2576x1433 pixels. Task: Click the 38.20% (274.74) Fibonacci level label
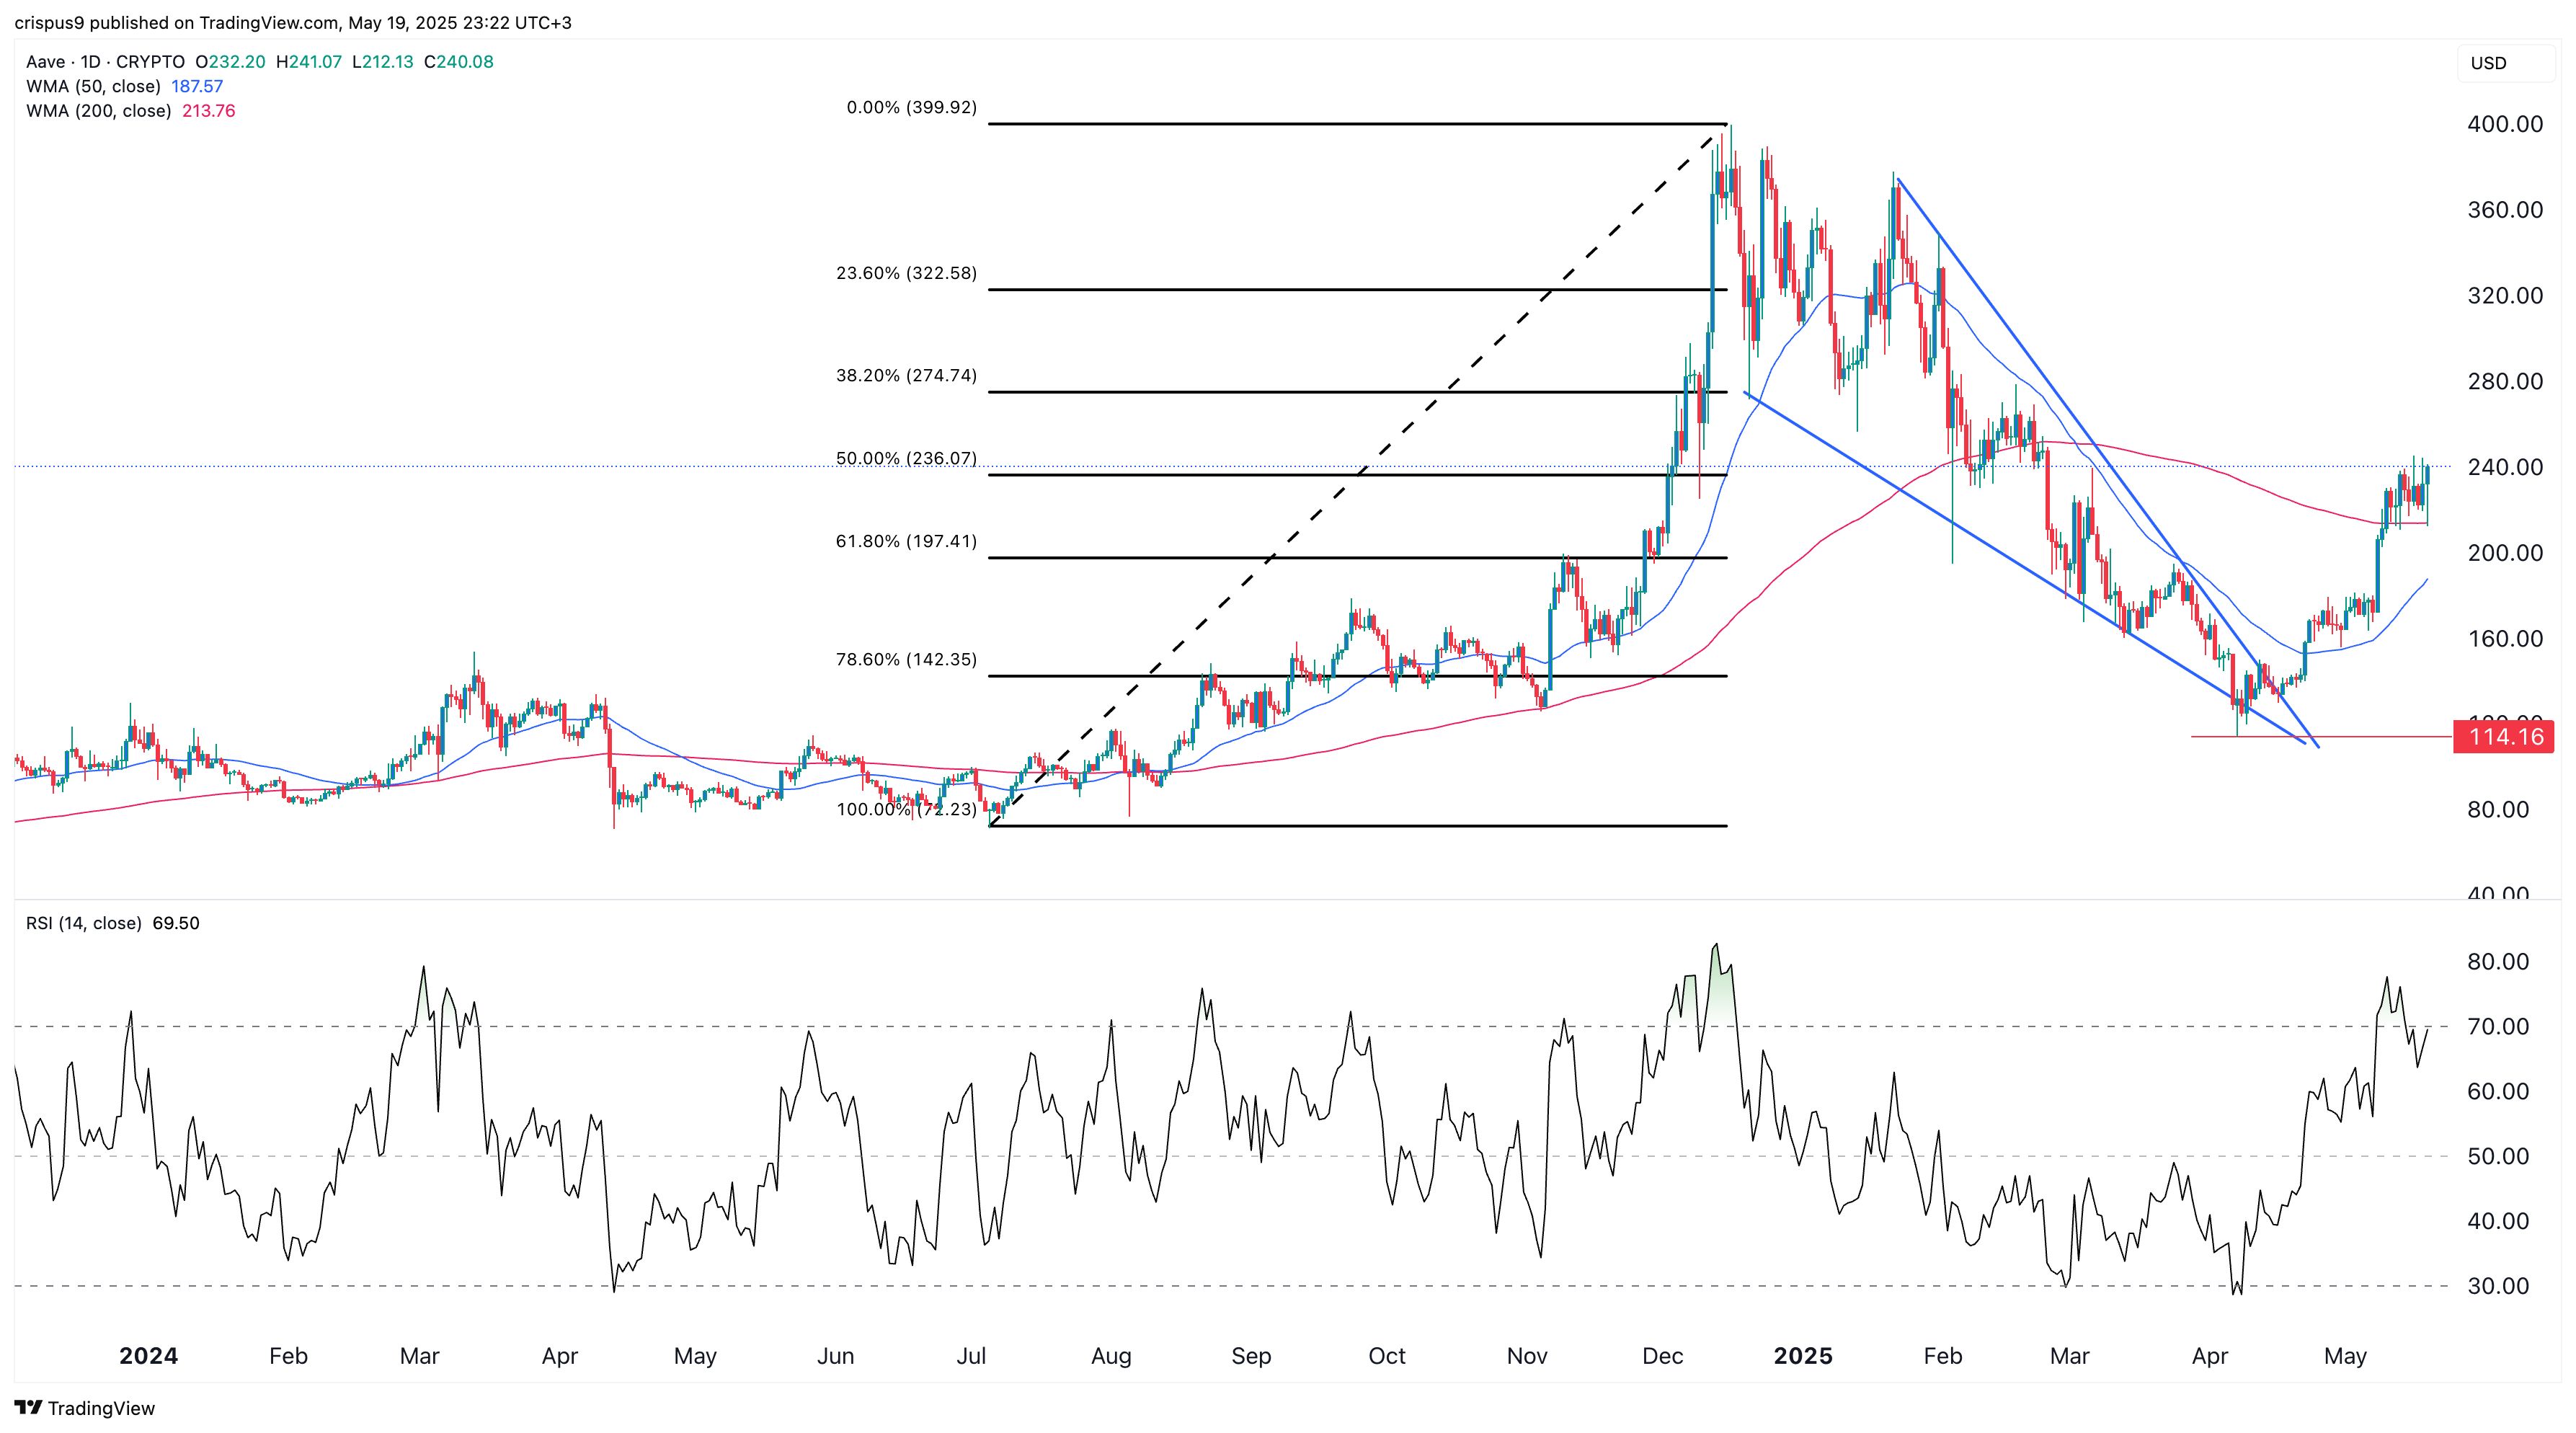tap(906, 376)
